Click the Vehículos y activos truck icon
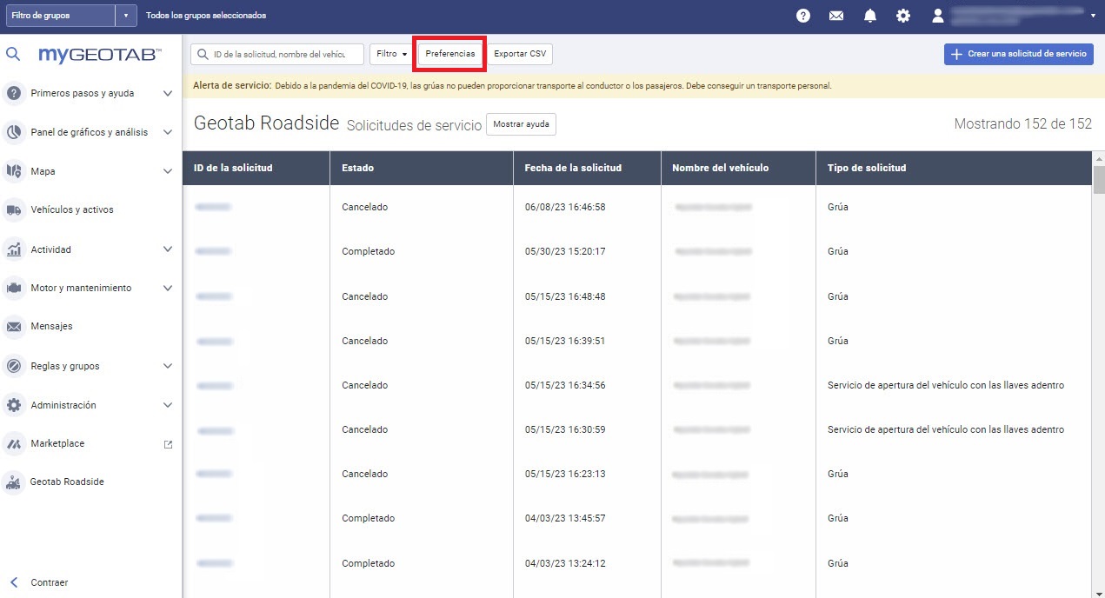This screenshot has height=598, width=1105. pos(14,209)
